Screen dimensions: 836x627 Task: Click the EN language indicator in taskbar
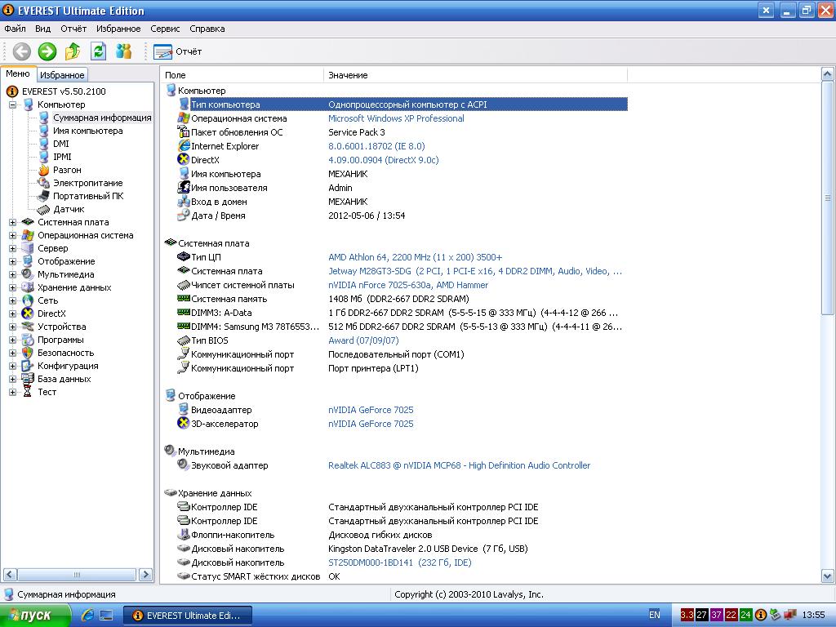[654, 615]
